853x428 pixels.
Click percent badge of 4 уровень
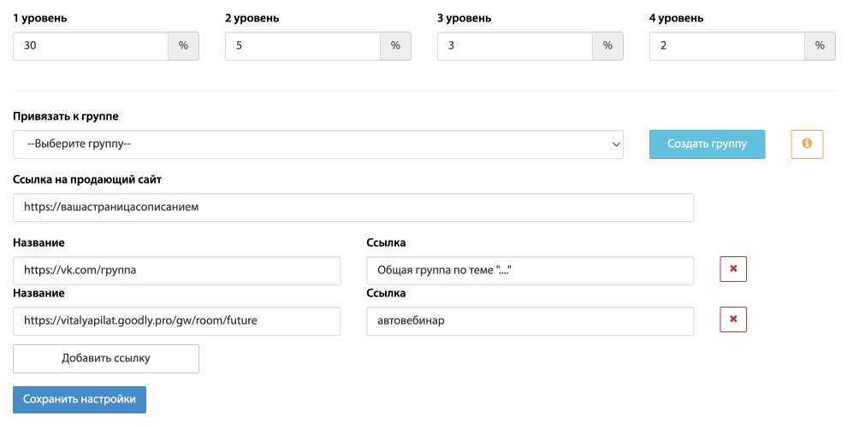pyautogui.click(x=820, y=45)
